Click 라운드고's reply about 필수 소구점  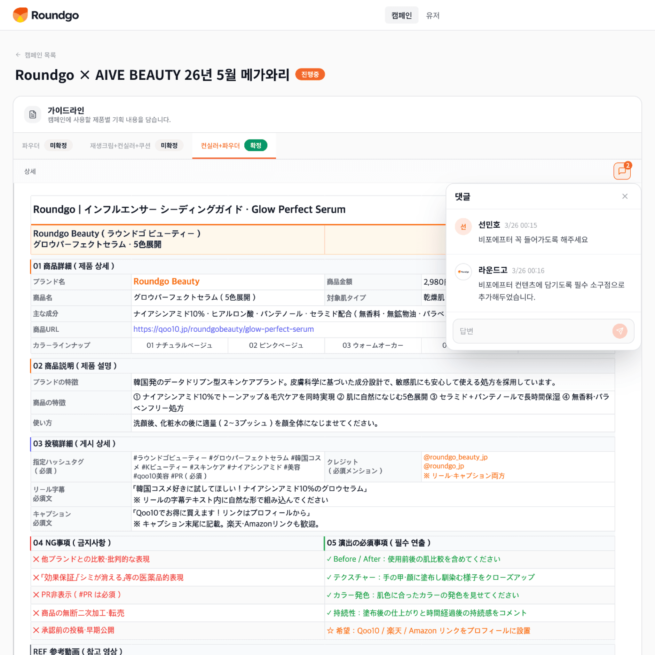pos(551,291)
